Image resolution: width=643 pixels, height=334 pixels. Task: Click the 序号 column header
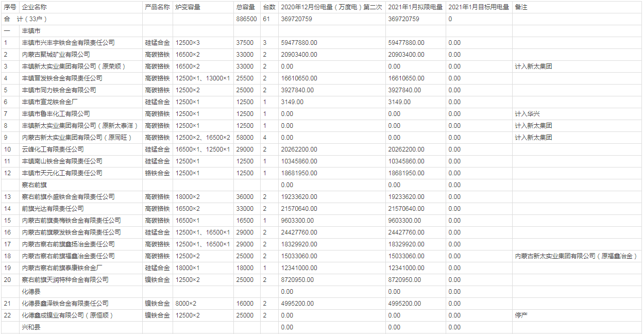pos(10,7)
